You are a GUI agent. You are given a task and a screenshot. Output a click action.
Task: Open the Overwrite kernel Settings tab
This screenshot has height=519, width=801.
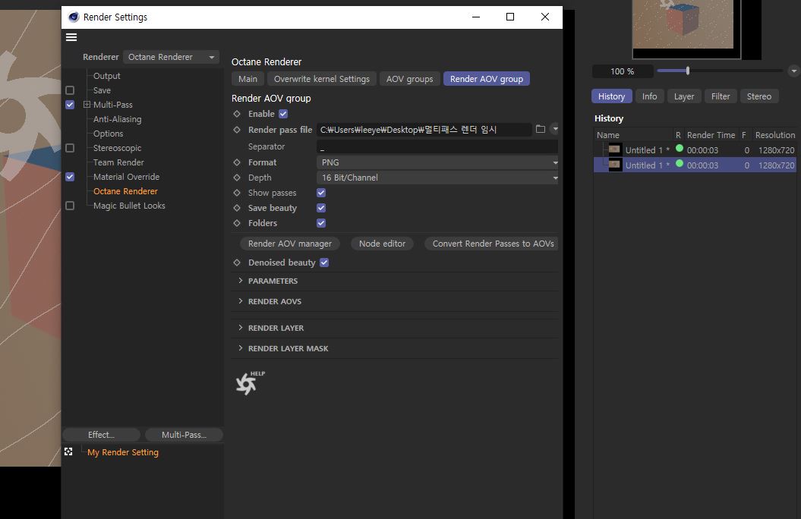322,79
